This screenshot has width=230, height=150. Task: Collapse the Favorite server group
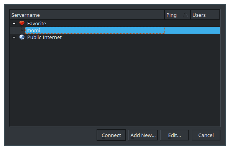pyautogui.click(x=14, y=23)
